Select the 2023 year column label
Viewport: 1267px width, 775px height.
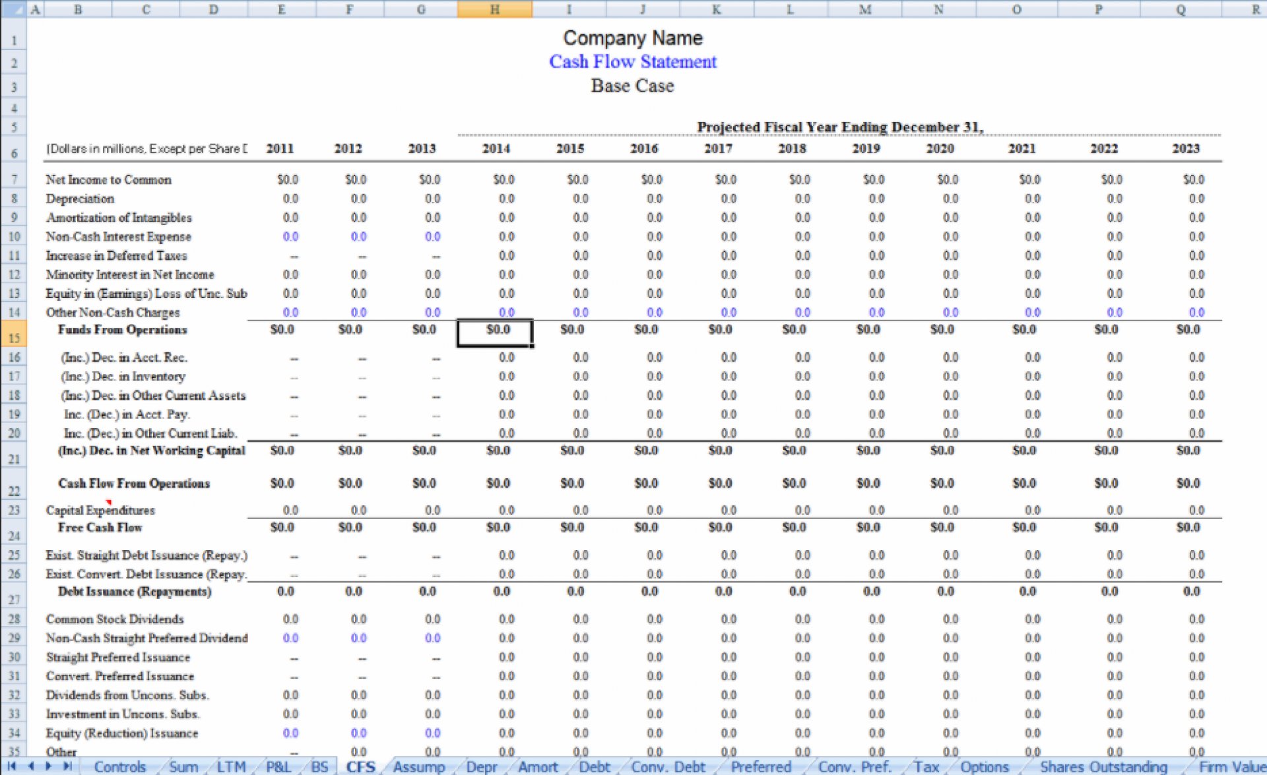point(1185,148)
